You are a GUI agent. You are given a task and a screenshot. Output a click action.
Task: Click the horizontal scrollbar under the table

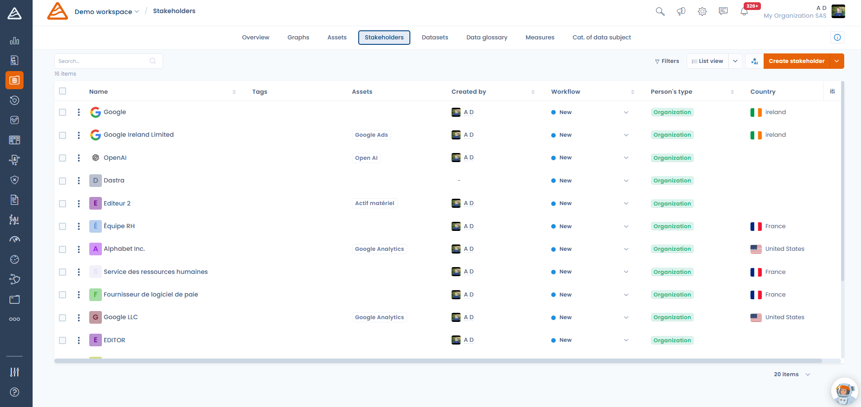pos(438,361)
